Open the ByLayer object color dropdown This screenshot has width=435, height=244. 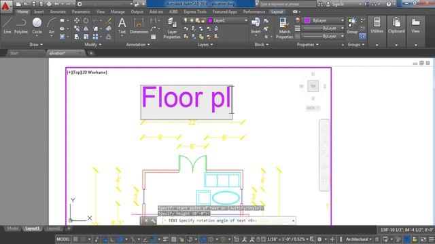(x=324, y=20)
